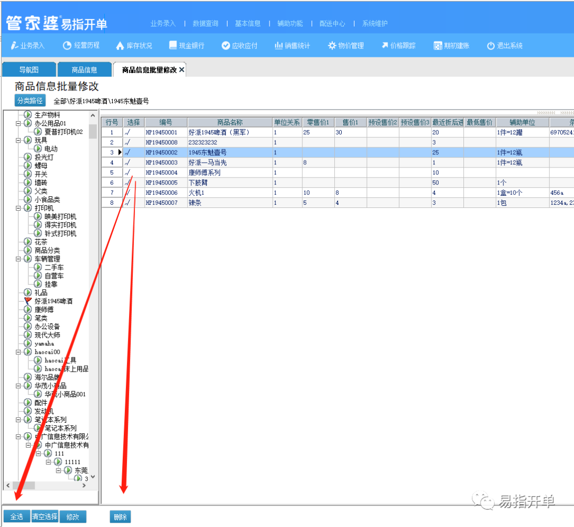Viewport: 574px width, 527px height.
Task: Collapse the 玩具 tree node
Action: pos(18,140)
